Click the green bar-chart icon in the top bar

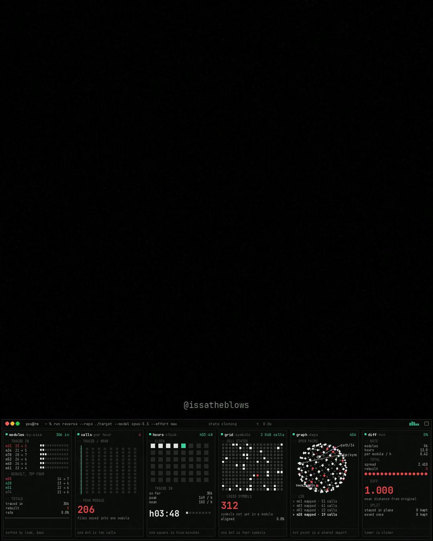coord(414,424)
